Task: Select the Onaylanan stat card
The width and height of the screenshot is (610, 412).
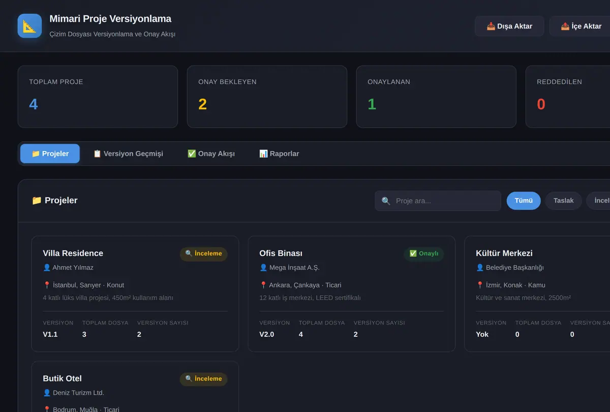Action: (x=436, y=97)
